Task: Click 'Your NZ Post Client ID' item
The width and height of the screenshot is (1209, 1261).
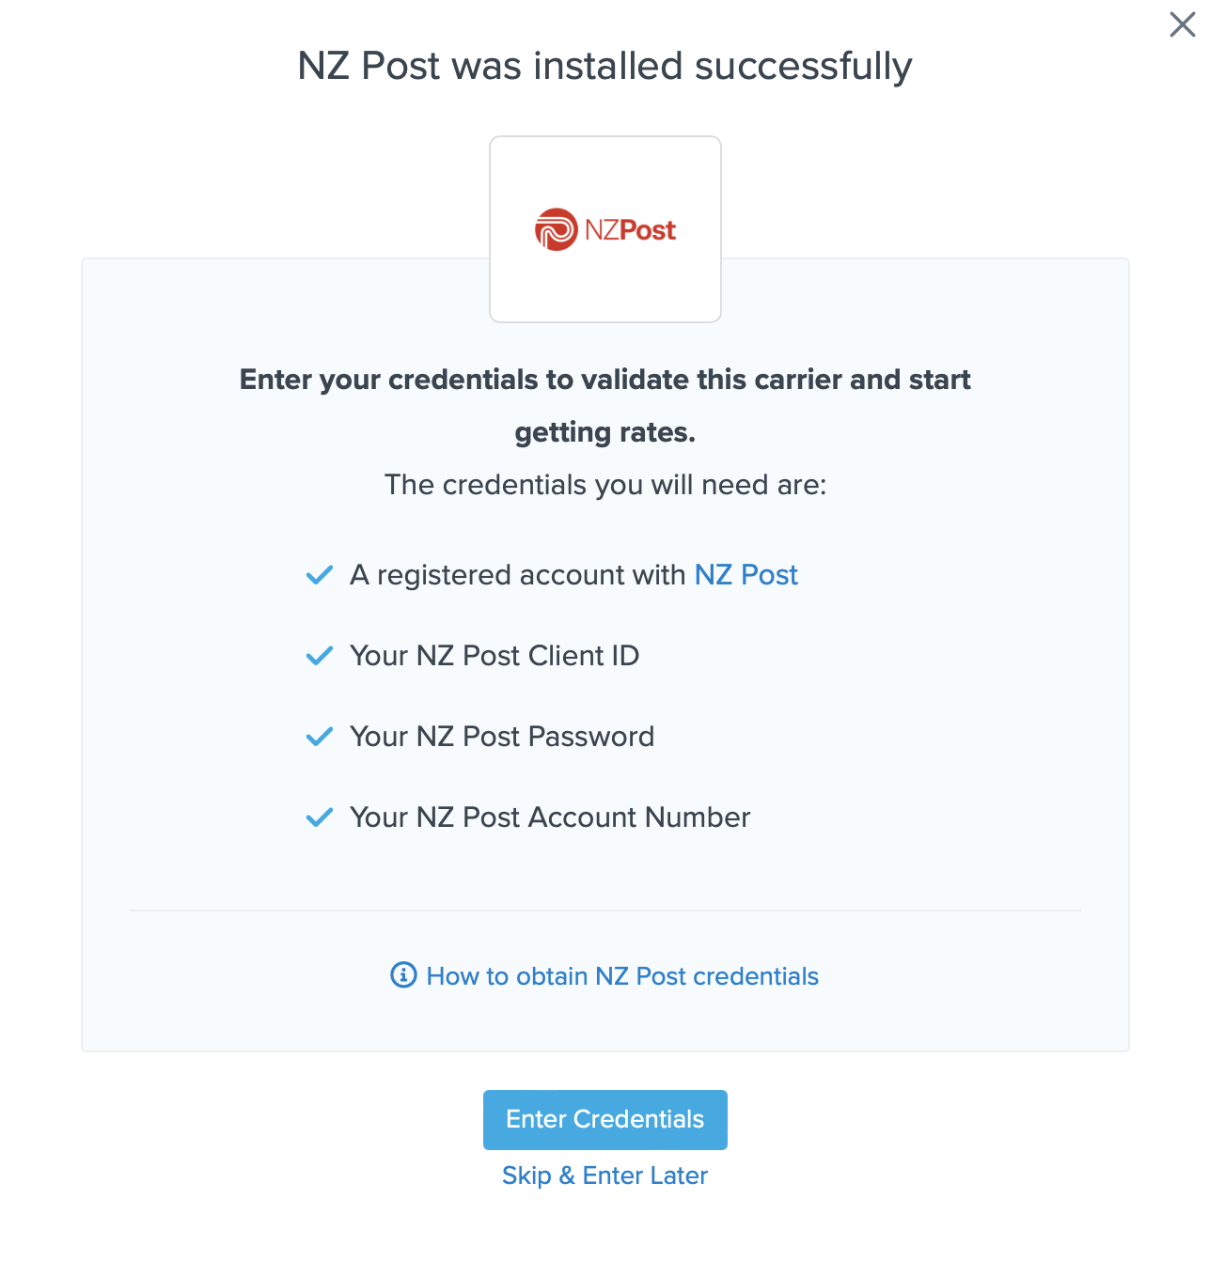Action: [495, 656]
